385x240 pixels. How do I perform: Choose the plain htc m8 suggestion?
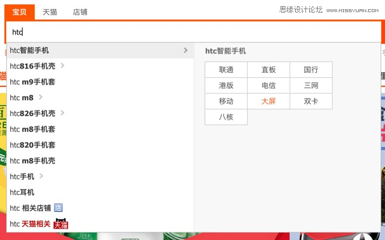pos(22,98)
